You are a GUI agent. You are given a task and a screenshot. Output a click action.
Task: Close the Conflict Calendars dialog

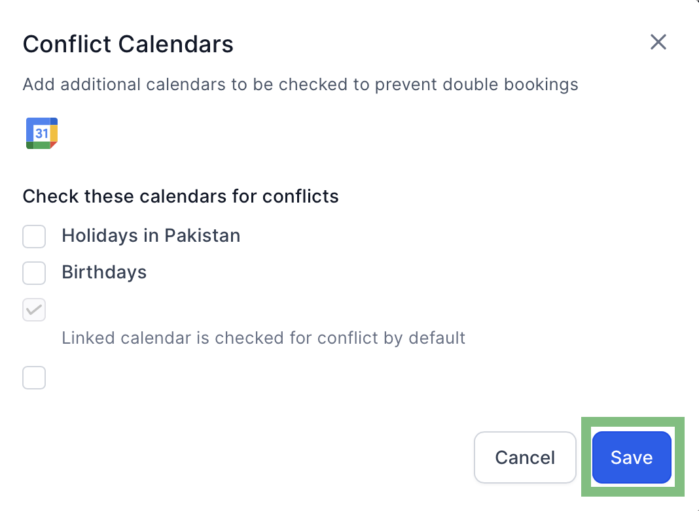click(x=658, y=42)
